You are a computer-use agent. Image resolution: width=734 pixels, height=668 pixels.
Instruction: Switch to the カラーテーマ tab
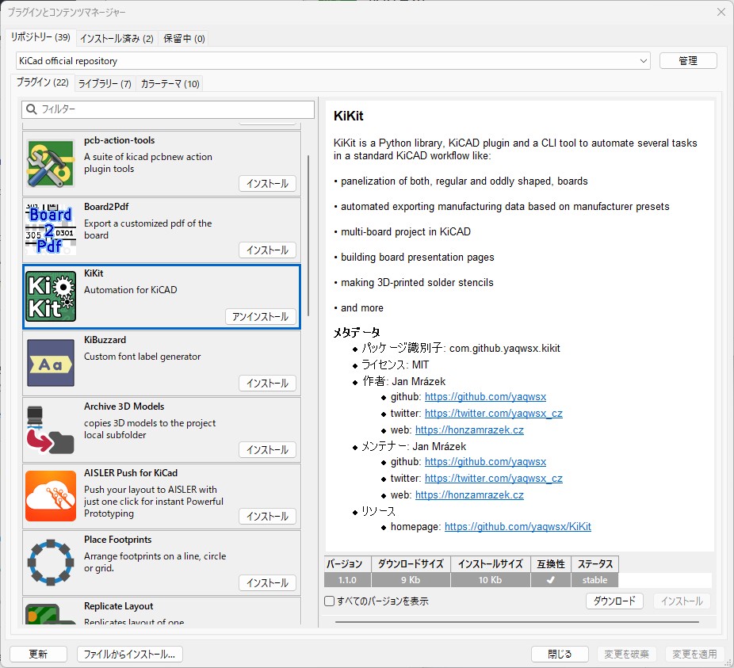coord(171,82)
